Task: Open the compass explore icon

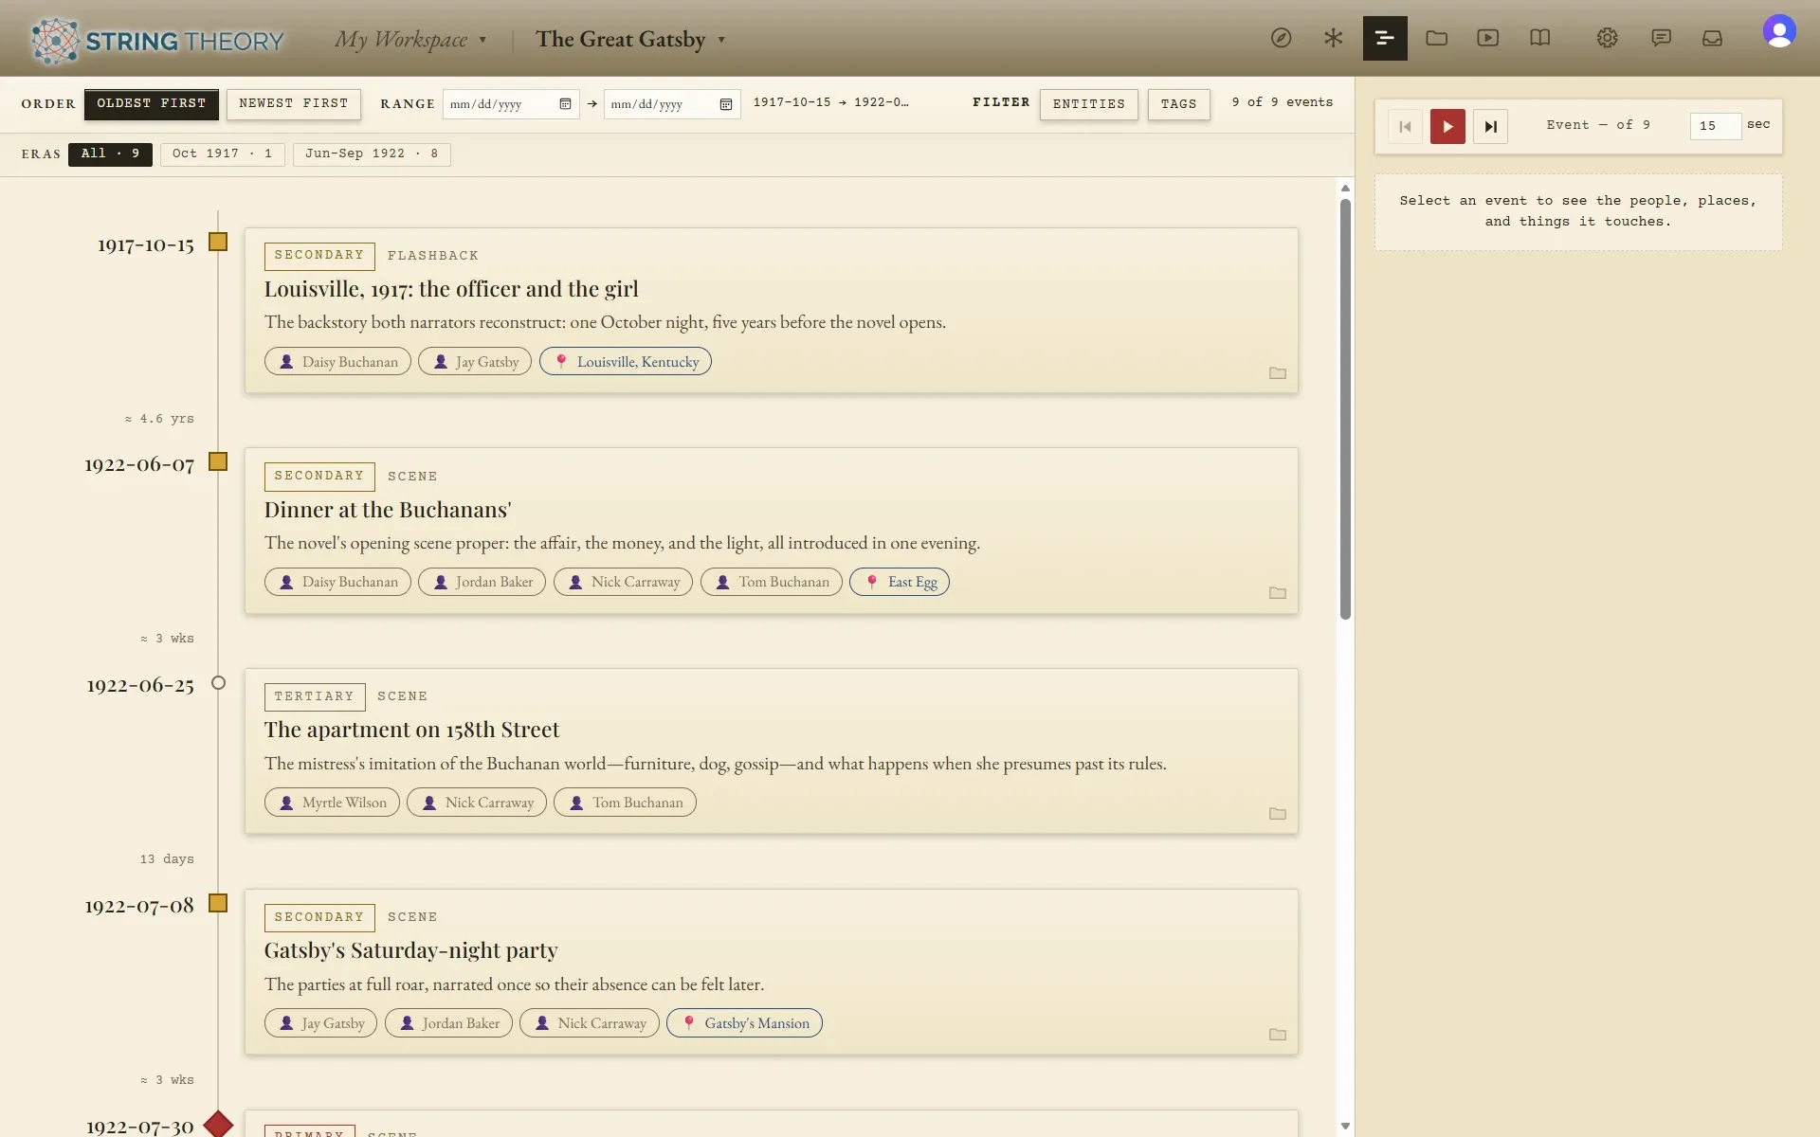Action: 1281,38
